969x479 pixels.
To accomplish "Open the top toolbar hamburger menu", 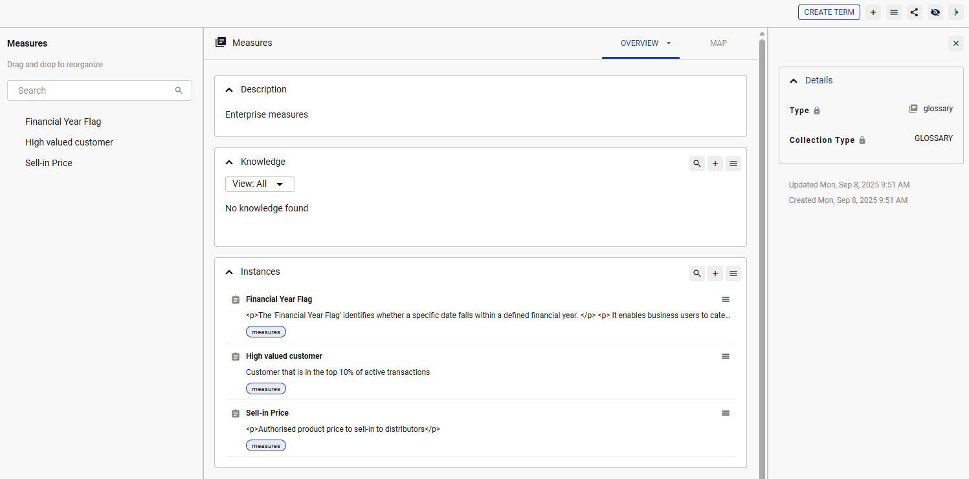I will tap(894, 12).
